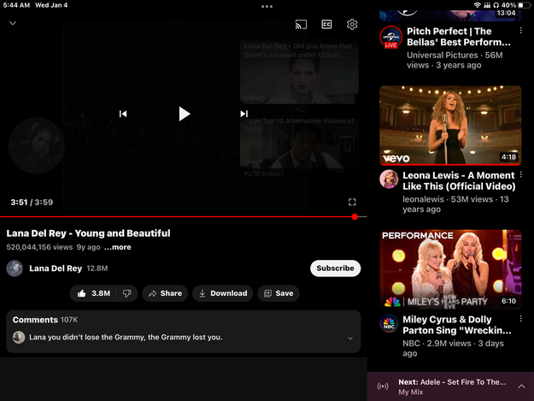Open Pitch Perfect Bellas' Best Performances video

tap(459, 37)
